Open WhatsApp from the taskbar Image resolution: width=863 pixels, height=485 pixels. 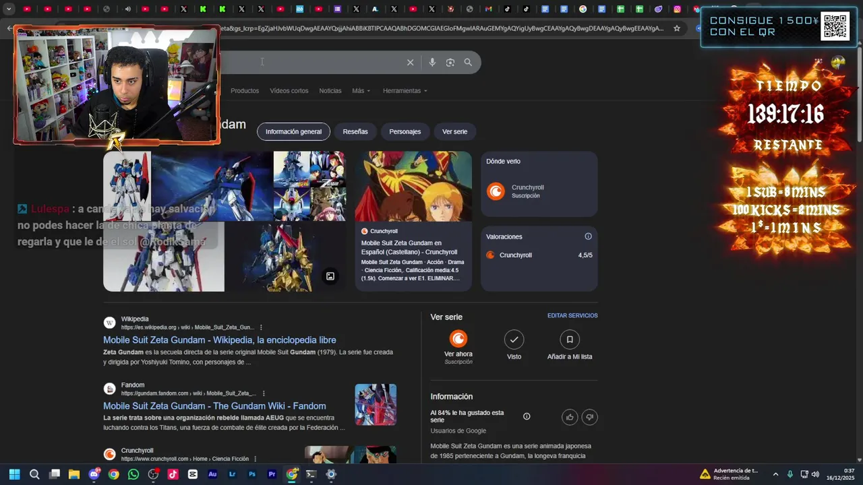pos(133,474)
